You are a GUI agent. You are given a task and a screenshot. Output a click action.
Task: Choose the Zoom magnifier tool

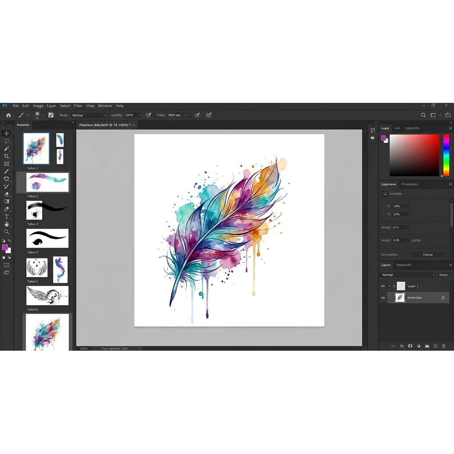(x=7, y=231)
